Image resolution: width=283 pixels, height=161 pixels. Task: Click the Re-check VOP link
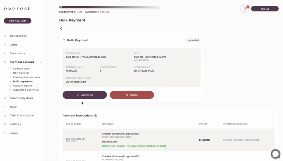coord(110,141)
